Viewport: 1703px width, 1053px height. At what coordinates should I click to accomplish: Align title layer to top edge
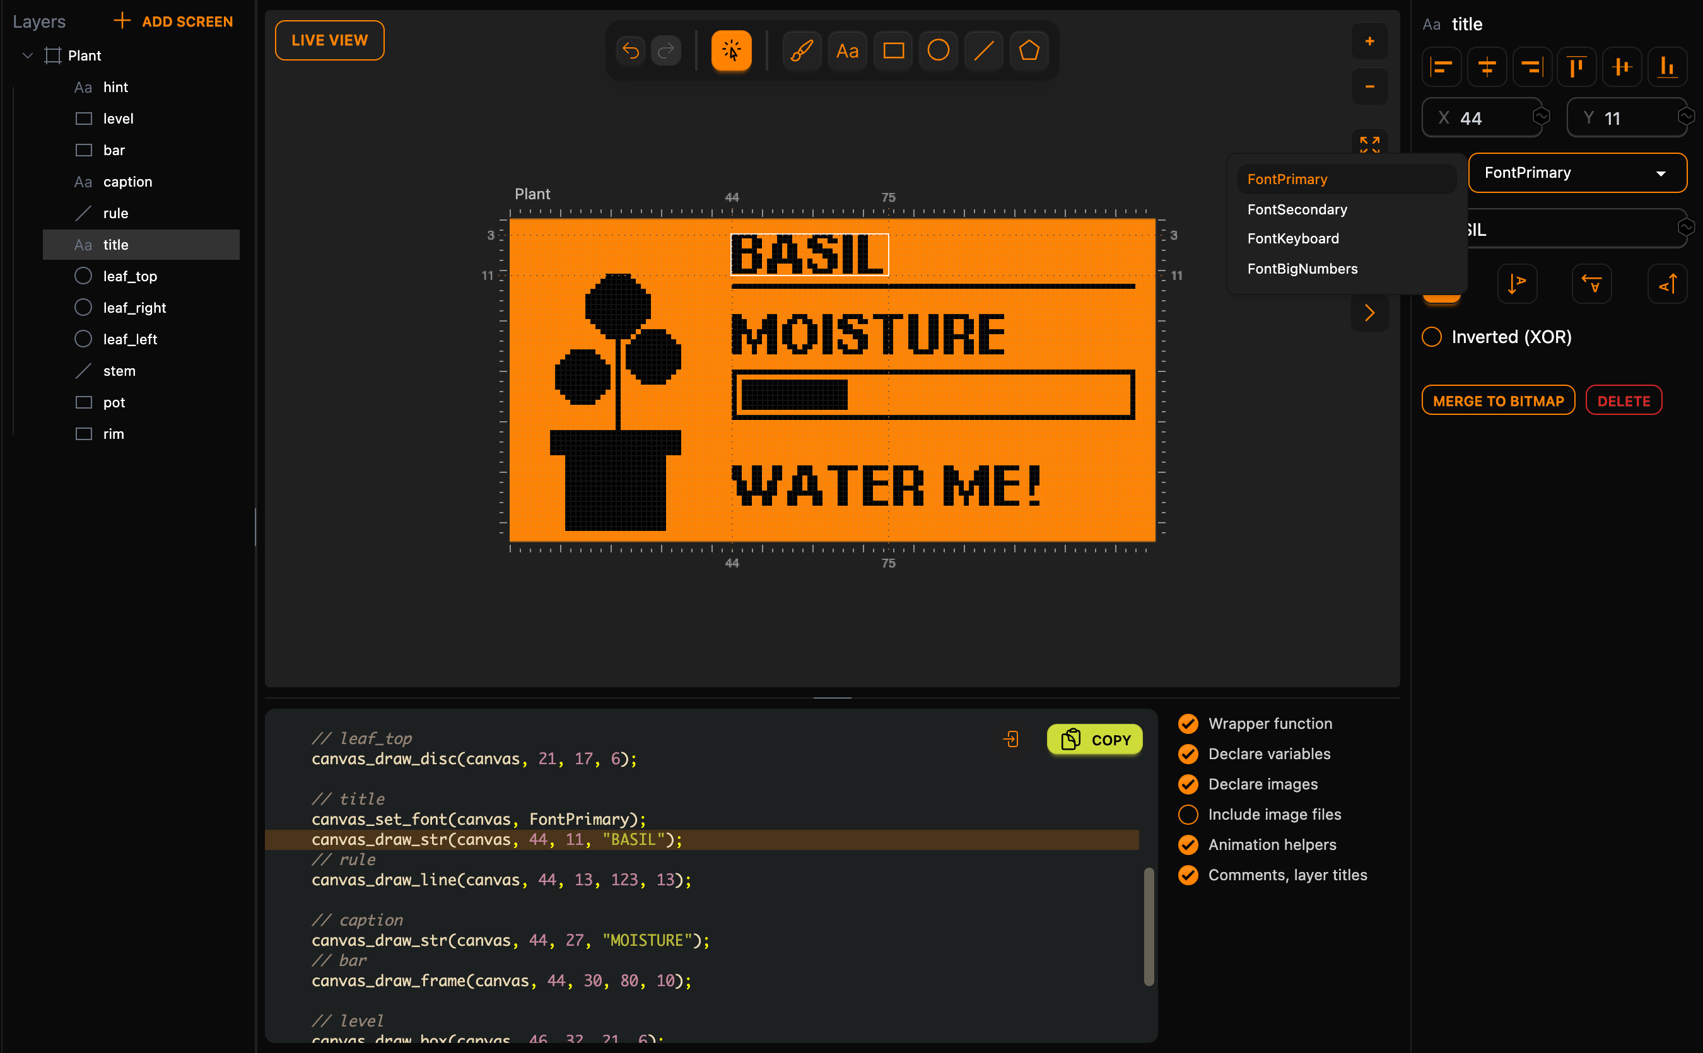pos(1577,67)
